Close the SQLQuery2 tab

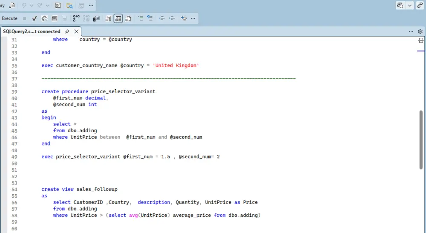coord(76,31)
